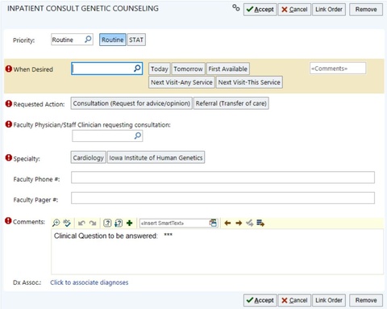The width and height of the screenshot is (387, 309).
Task: Click the top Cancel button
Action: click(x=294, y=10)
